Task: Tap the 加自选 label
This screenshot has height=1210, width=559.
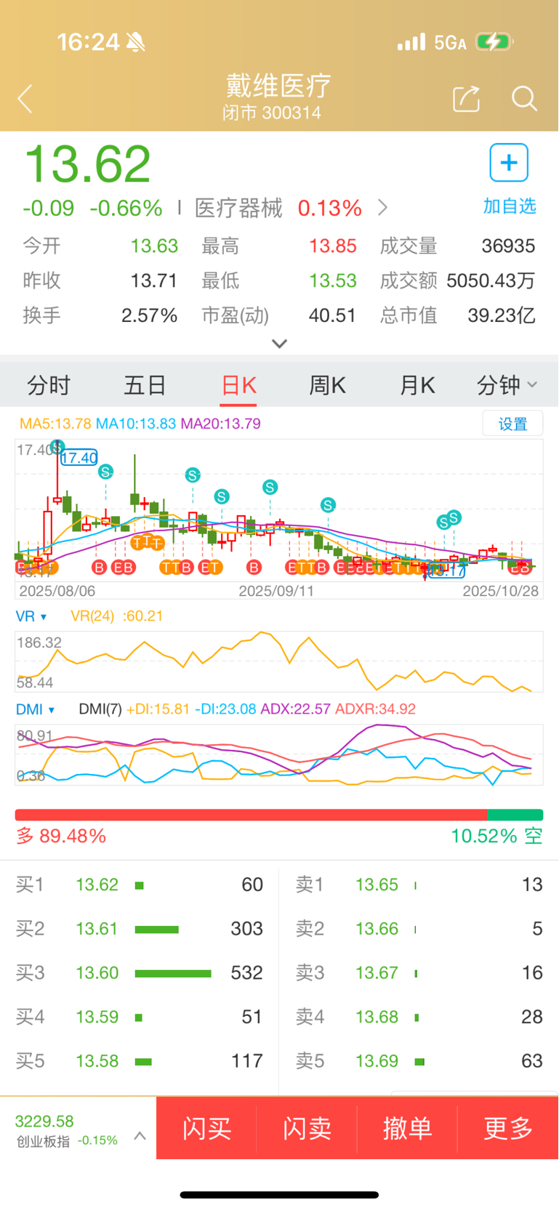Action: pos(510,206)
